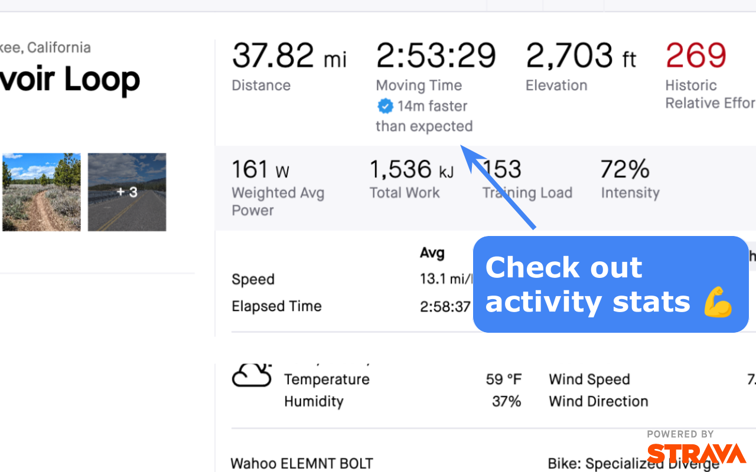Click the Bike: Specialized Diverge label
This screenshot has height=472, width=756.
point(633,464)
